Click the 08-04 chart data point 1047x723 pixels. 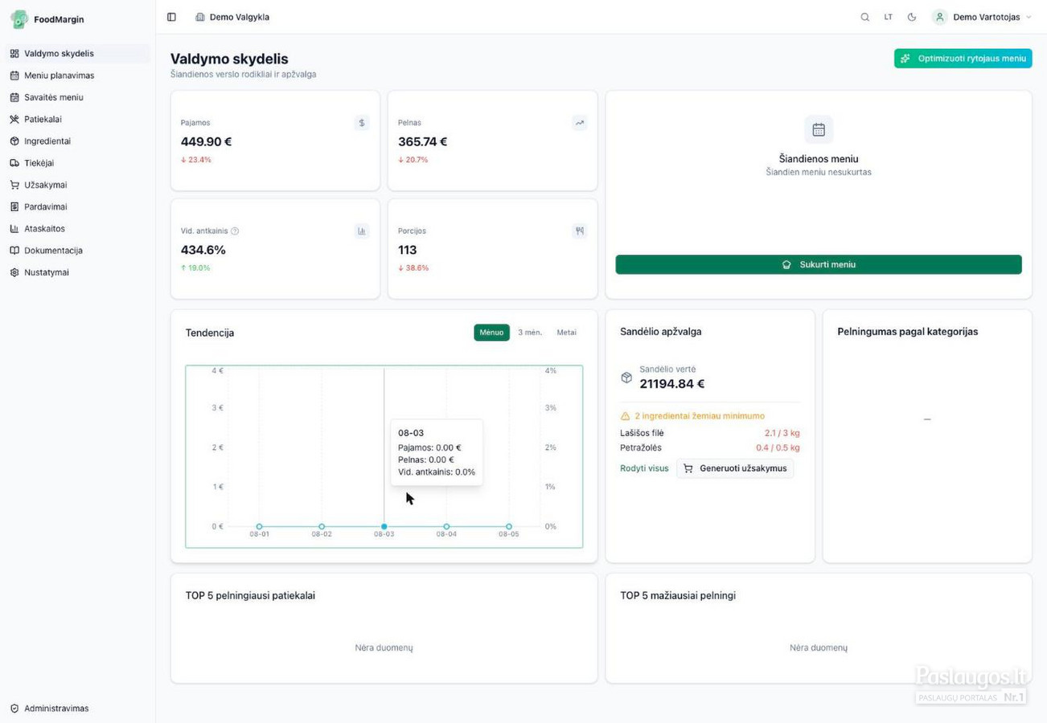446,527
